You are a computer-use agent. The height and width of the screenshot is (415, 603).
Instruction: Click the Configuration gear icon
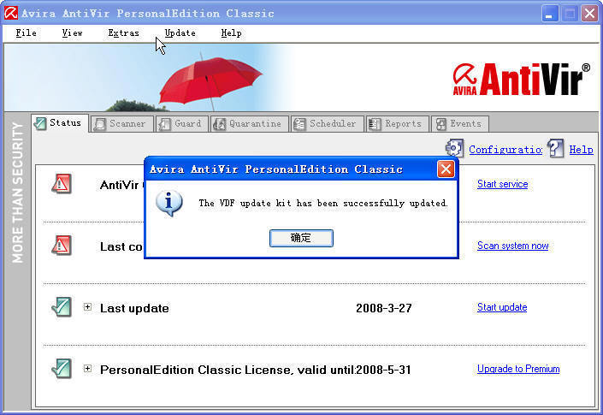454,148
